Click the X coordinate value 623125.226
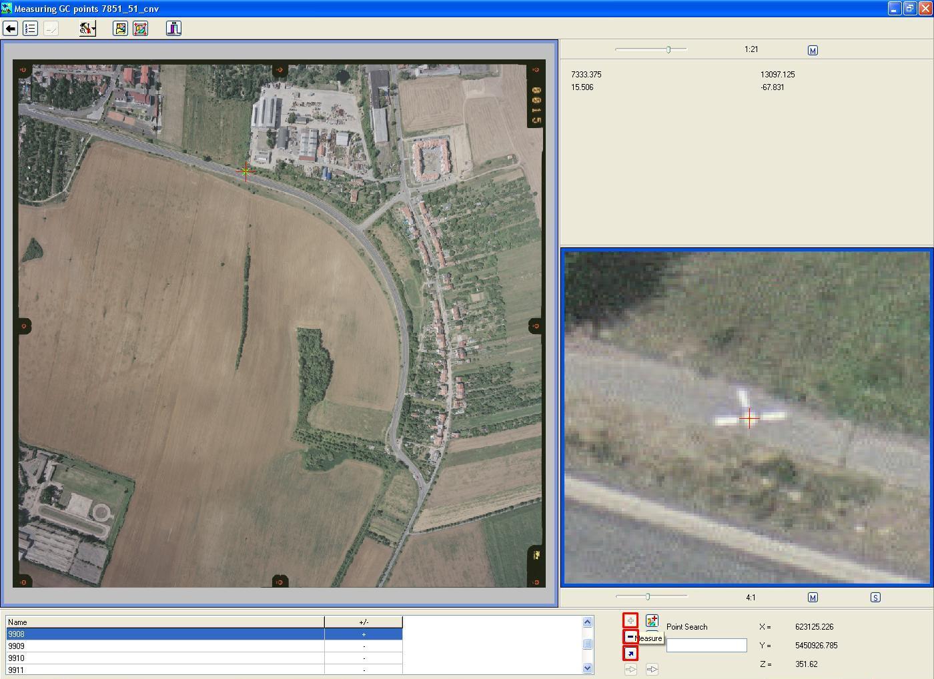 click(814, 627)
